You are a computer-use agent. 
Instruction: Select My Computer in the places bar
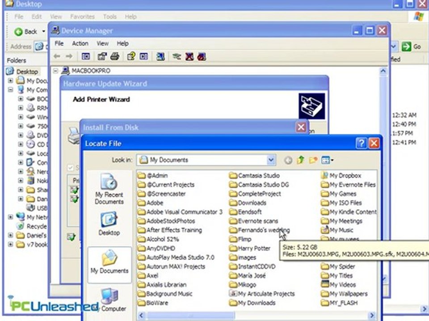pos(109,300)
